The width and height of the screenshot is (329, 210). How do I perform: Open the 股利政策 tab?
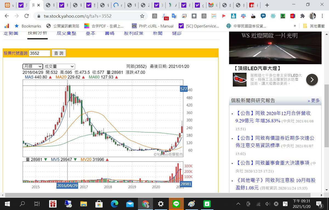click(x=134, y=33)
